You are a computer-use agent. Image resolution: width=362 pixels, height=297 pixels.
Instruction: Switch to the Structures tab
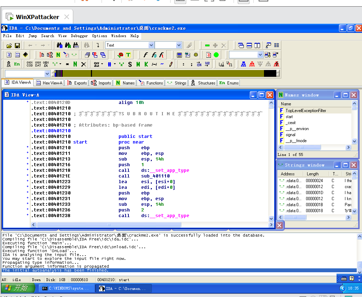click(203, 83)
